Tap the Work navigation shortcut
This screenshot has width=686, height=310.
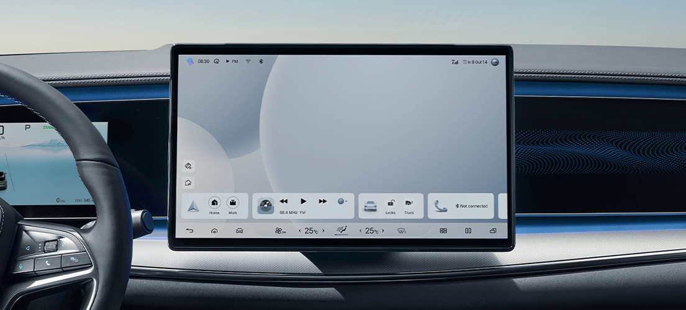[232, 204]
